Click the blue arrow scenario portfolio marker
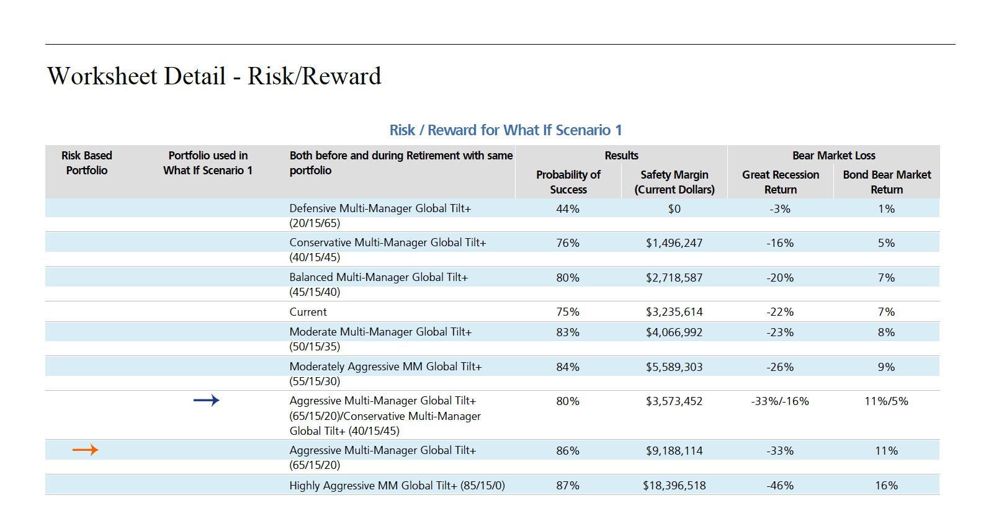999x521 pixels. pos(206,401)
